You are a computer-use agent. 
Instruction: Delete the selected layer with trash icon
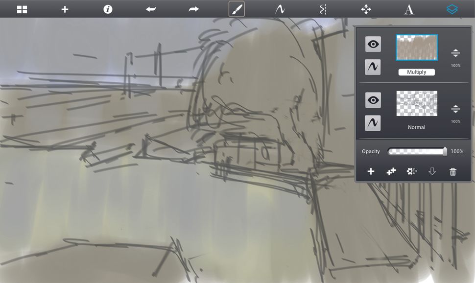pyautogui.click(x=453, y=171)
